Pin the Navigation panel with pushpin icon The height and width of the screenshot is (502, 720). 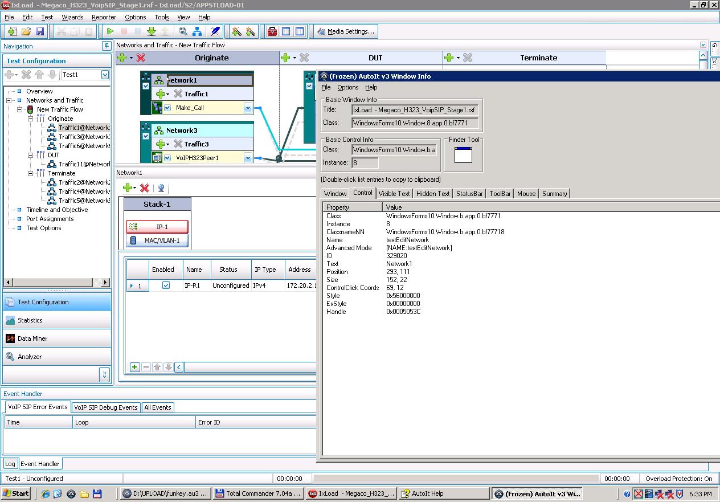pos(106,46)
